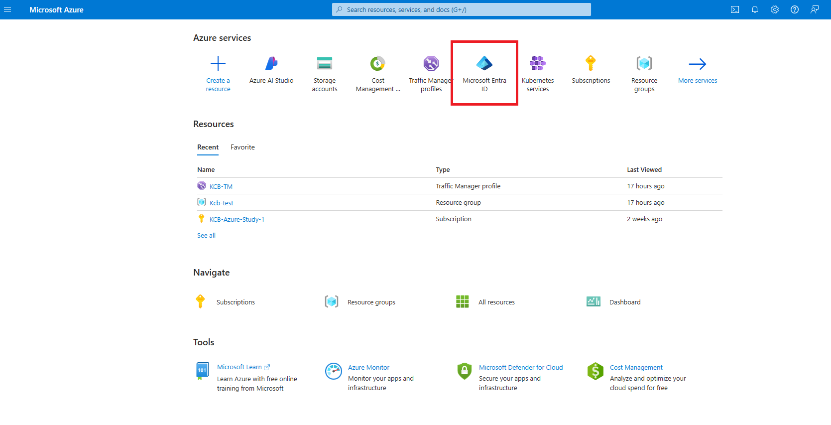This screenshot has height=425, width=831.
Task: Click the Resource groups icon under Navigate
Action: click(332, 301)
